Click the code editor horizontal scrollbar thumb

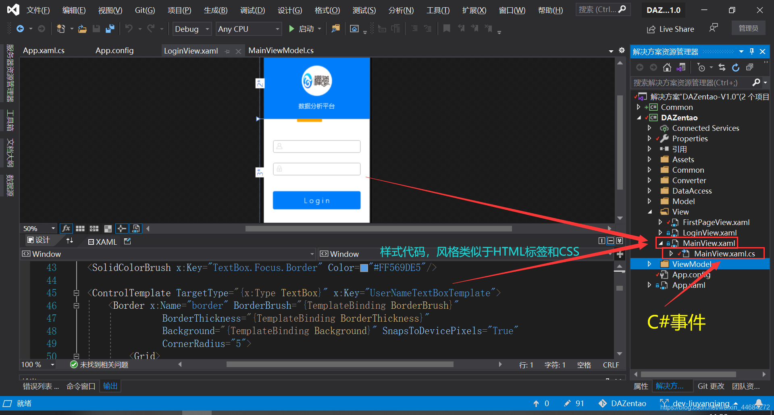click(340, 364)
